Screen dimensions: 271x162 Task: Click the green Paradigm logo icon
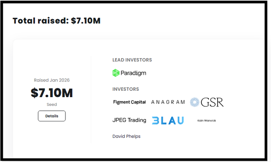click(x=116, y=73)
